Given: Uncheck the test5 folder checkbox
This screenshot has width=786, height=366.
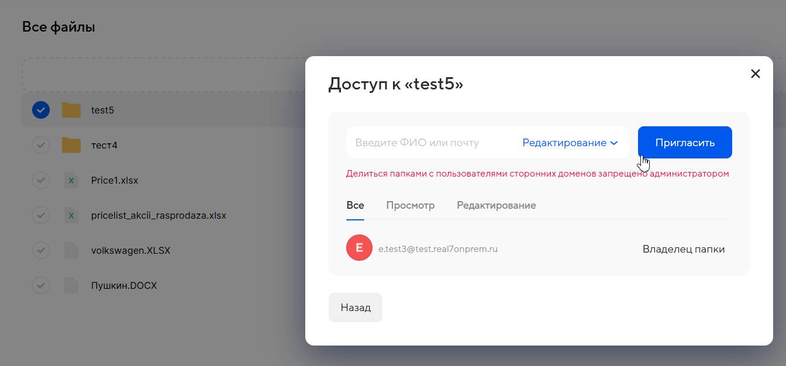Looking at the screenshot, I should tap(41, 110).
